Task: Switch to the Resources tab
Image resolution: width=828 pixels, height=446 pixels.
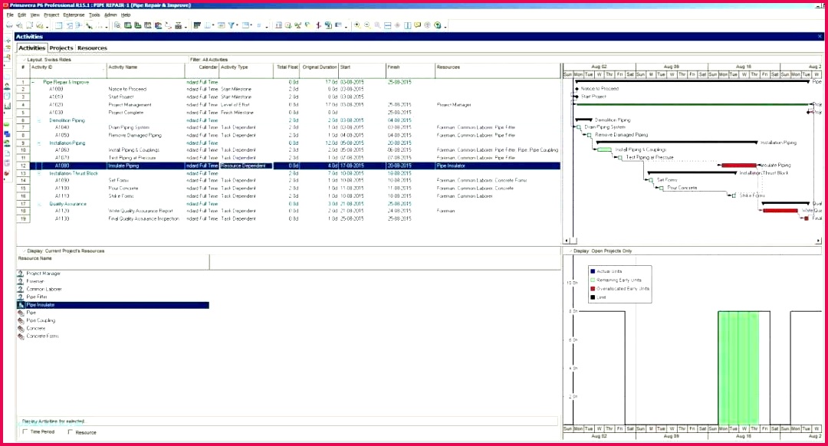Action: tap(92, 48)
